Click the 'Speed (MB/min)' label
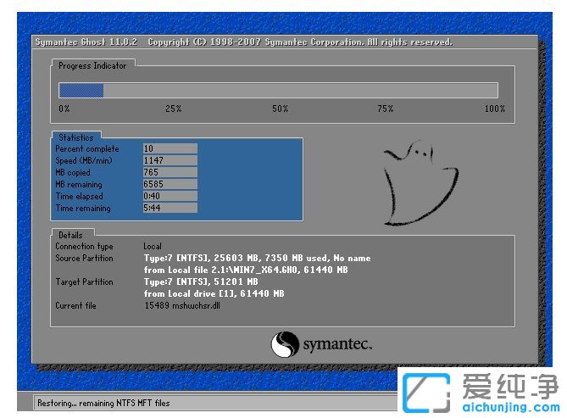Viewport: 567px width, 418px height. click(x=84, y=161)
